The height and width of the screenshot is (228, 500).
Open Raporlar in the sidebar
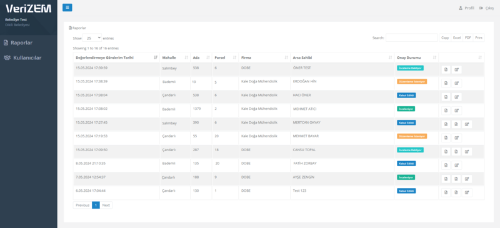pyautogui.click(x=21, y=42)
